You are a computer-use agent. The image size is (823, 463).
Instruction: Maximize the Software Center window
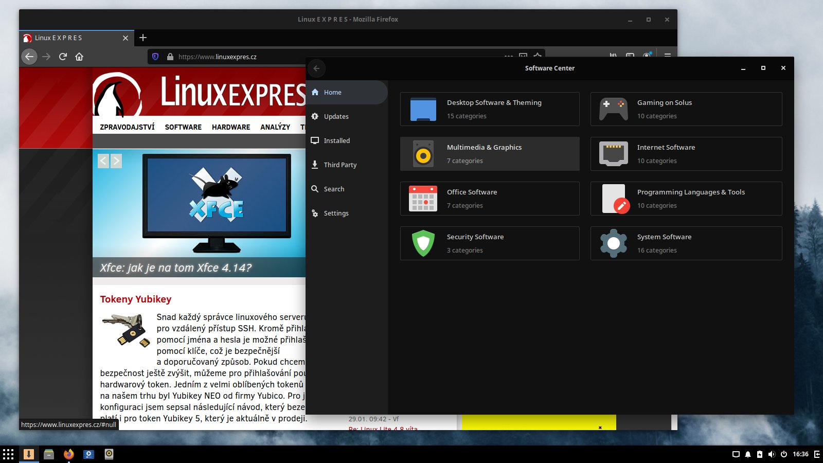click(763, 68)
